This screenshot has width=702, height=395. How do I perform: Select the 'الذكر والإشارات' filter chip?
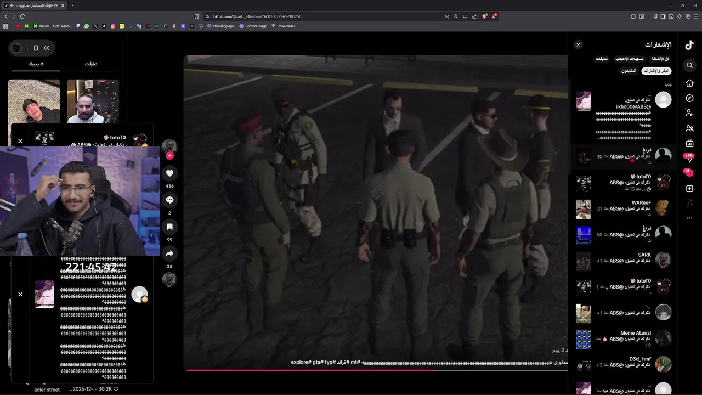coord(656,71)
